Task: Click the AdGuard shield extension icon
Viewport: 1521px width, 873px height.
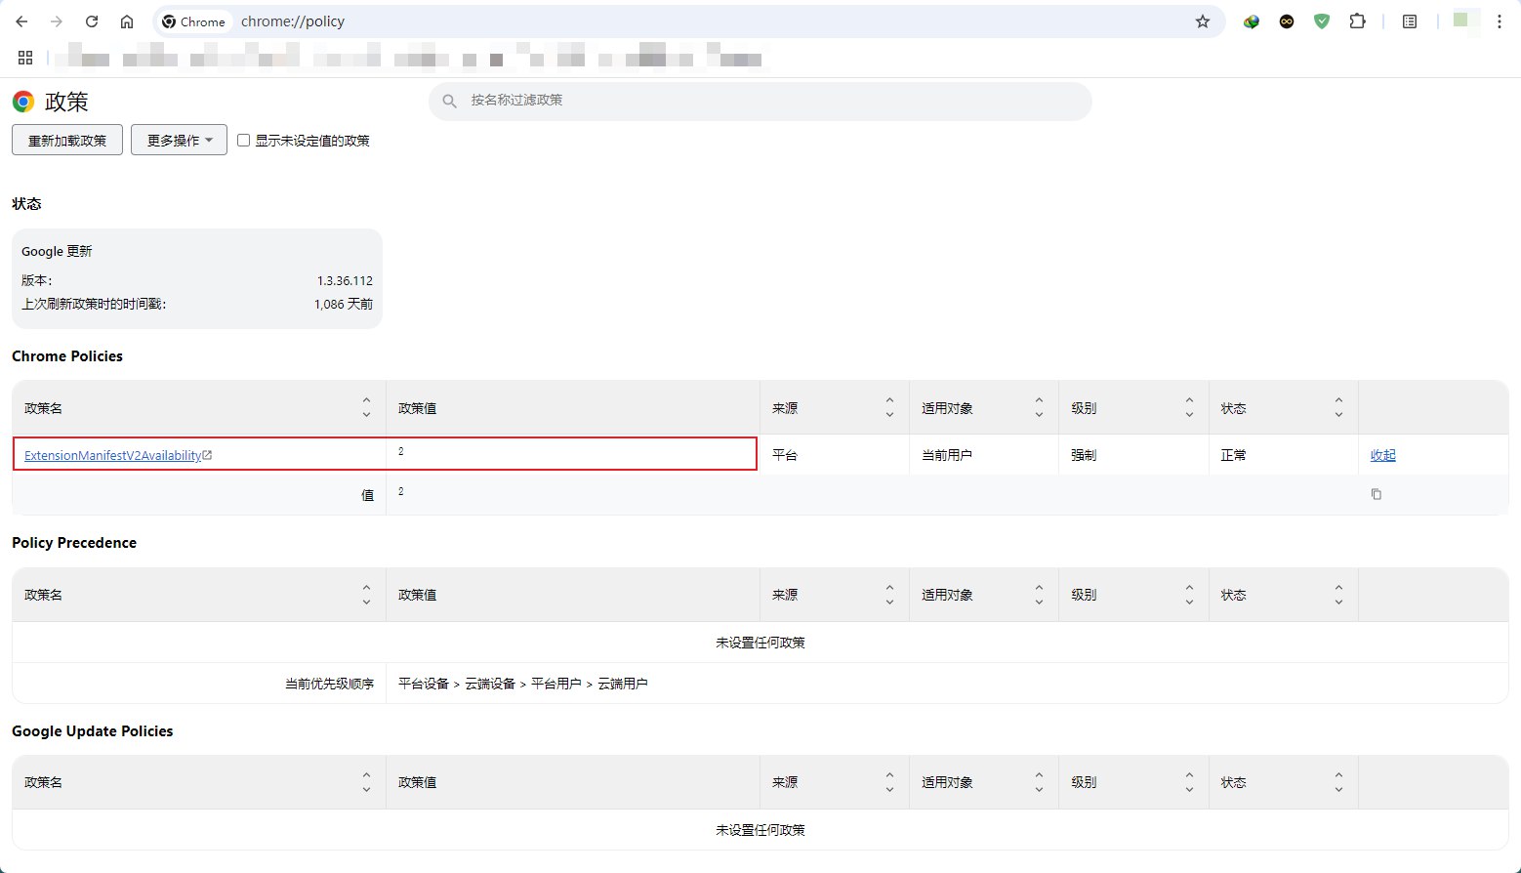Action: pyautogui.click(x=1321, y=21)
